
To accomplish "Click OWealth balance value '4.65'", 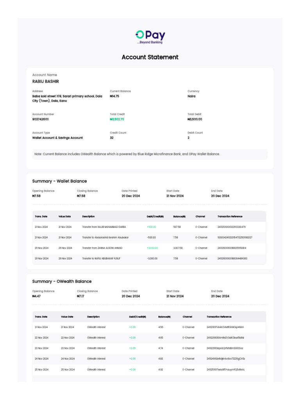I will tap(161, 337).
